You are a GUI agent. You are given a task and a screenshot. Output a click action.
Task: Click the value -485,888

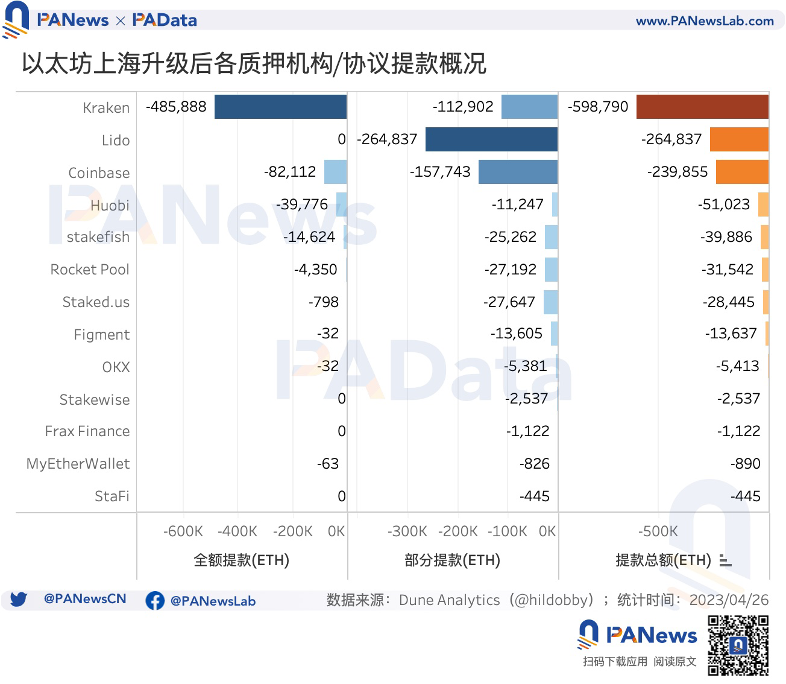(176, 107)
